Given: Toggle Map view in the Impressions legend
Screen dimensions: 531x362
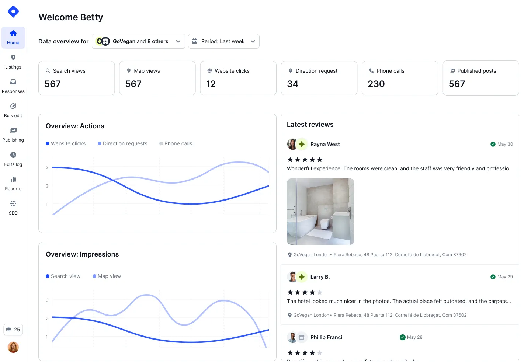Looking at the screenshot, I should 107,276.
